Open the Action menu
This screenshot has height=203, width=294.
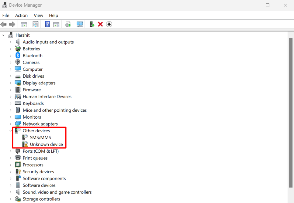[x=21, y=15]
